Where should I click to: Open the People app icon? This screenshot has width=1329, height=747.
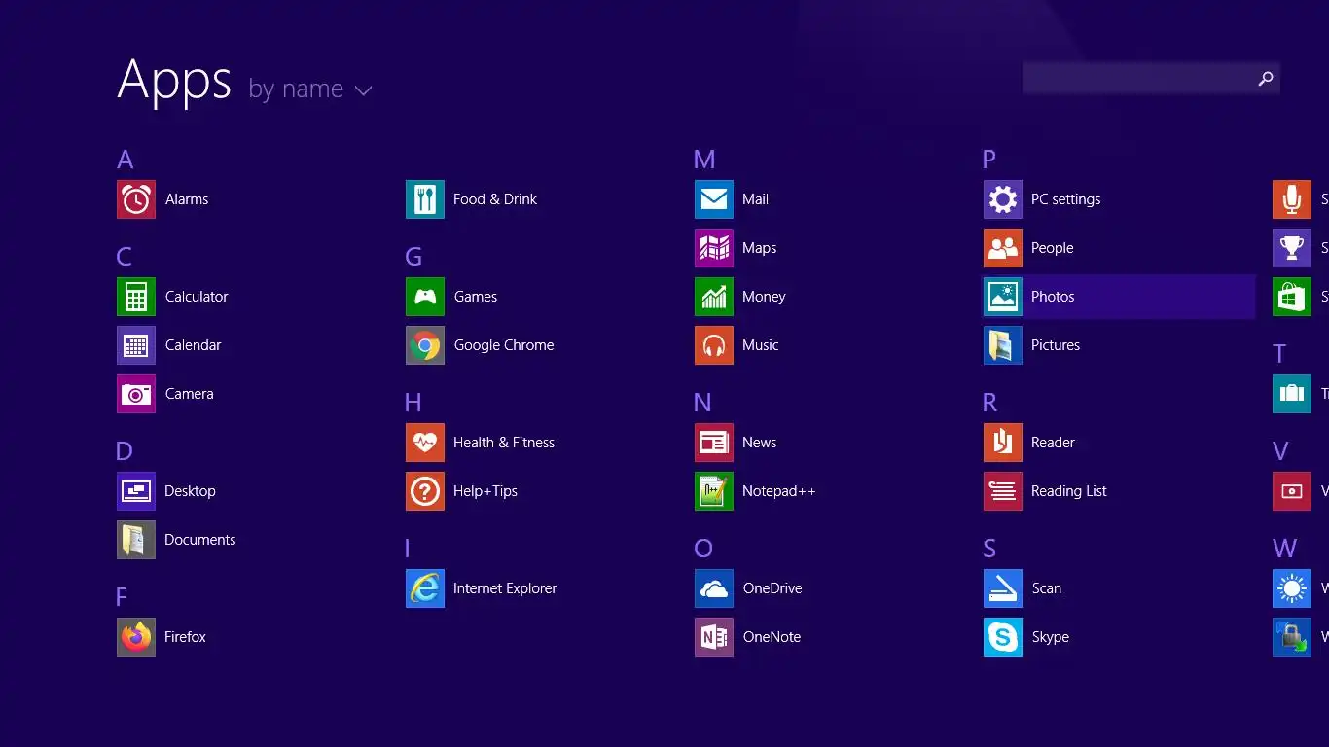tap(1003, 248)
